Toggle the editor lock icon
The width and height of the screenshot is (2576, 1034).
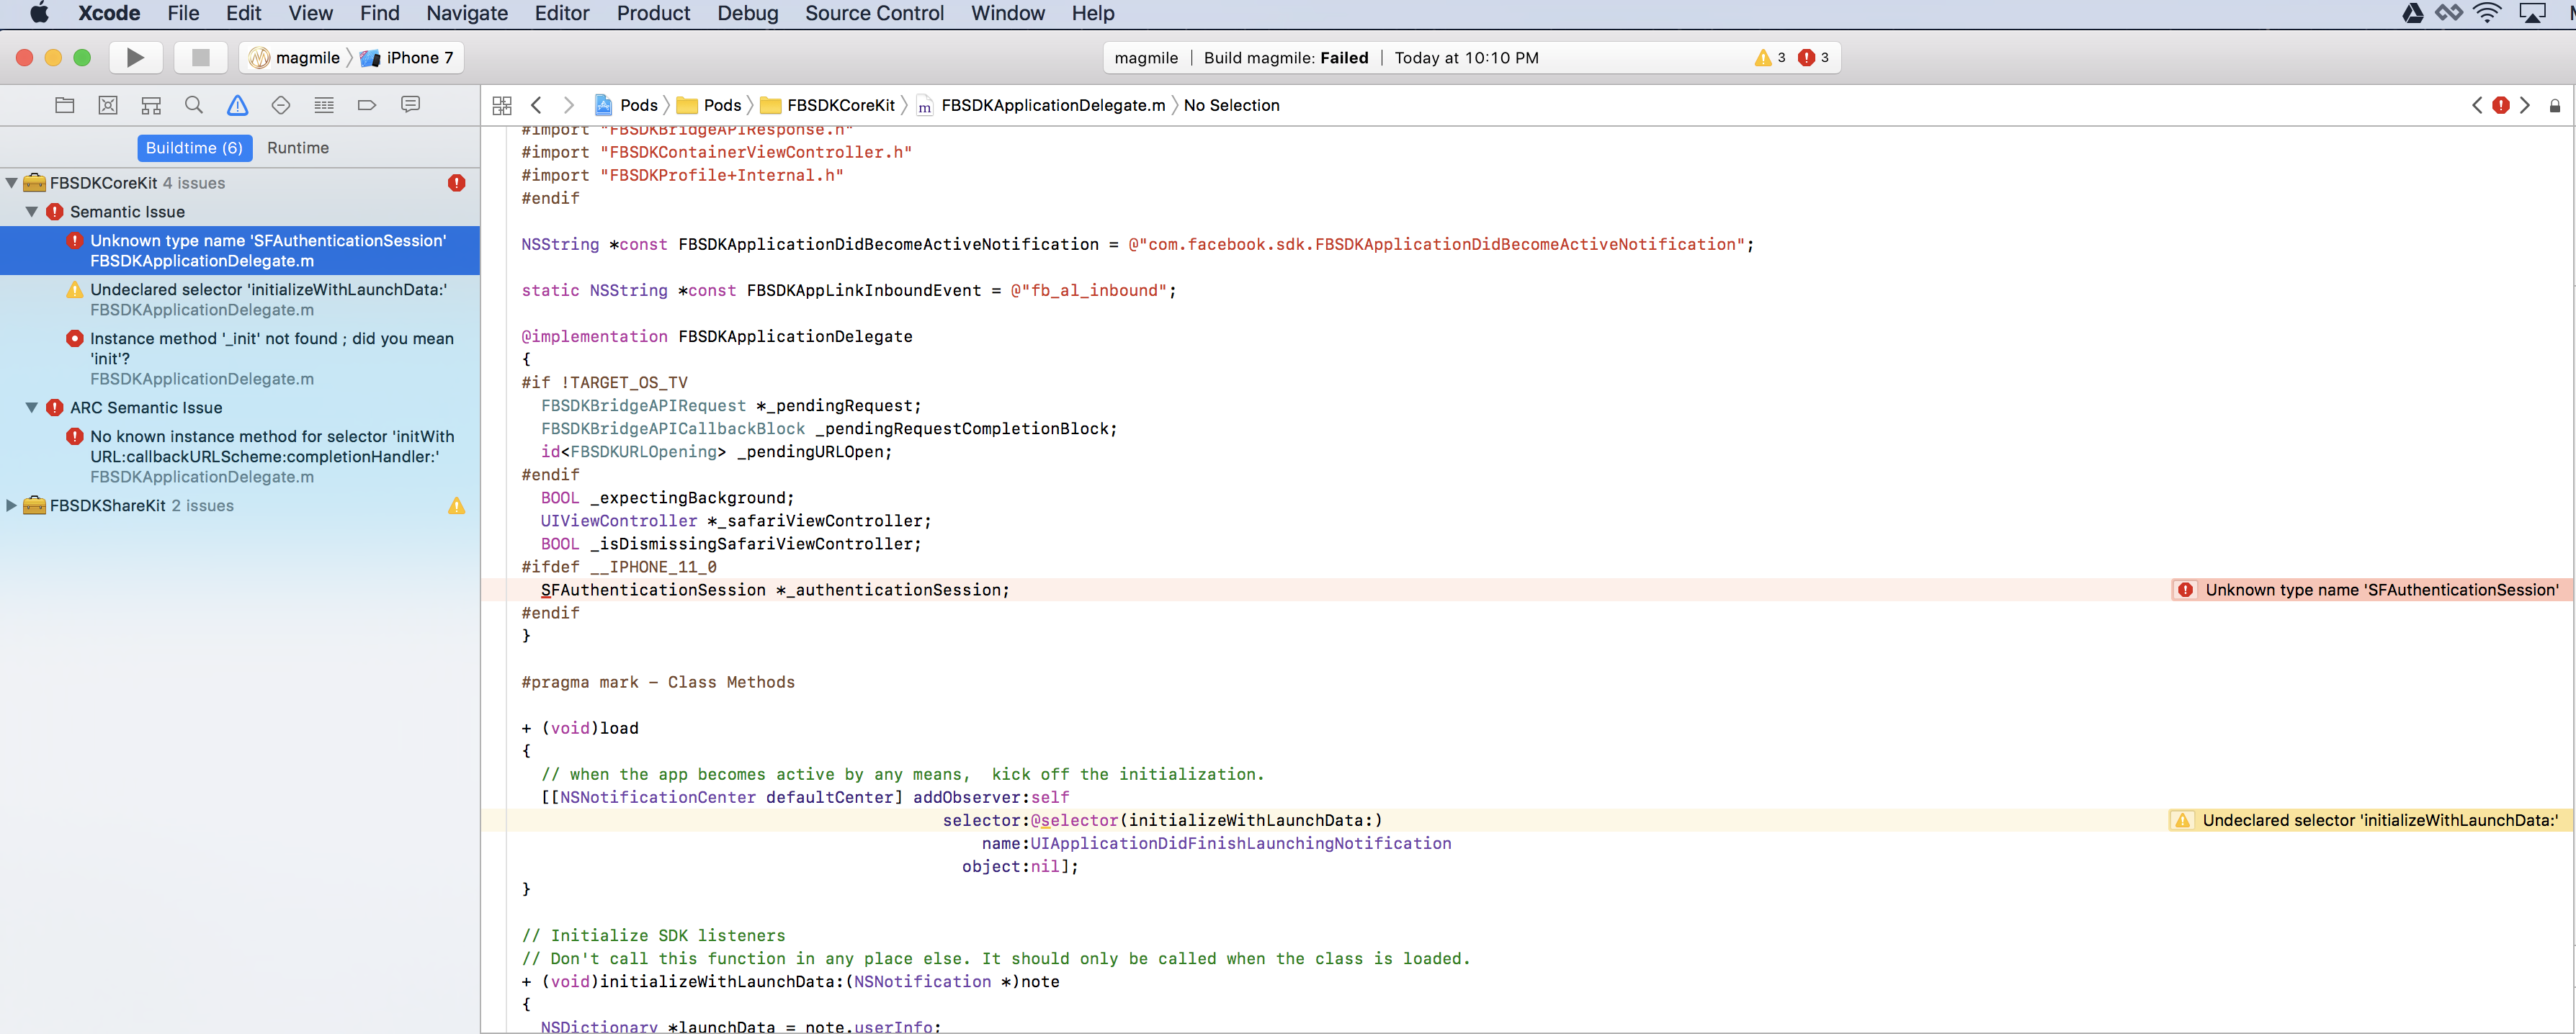point(2556,105)
